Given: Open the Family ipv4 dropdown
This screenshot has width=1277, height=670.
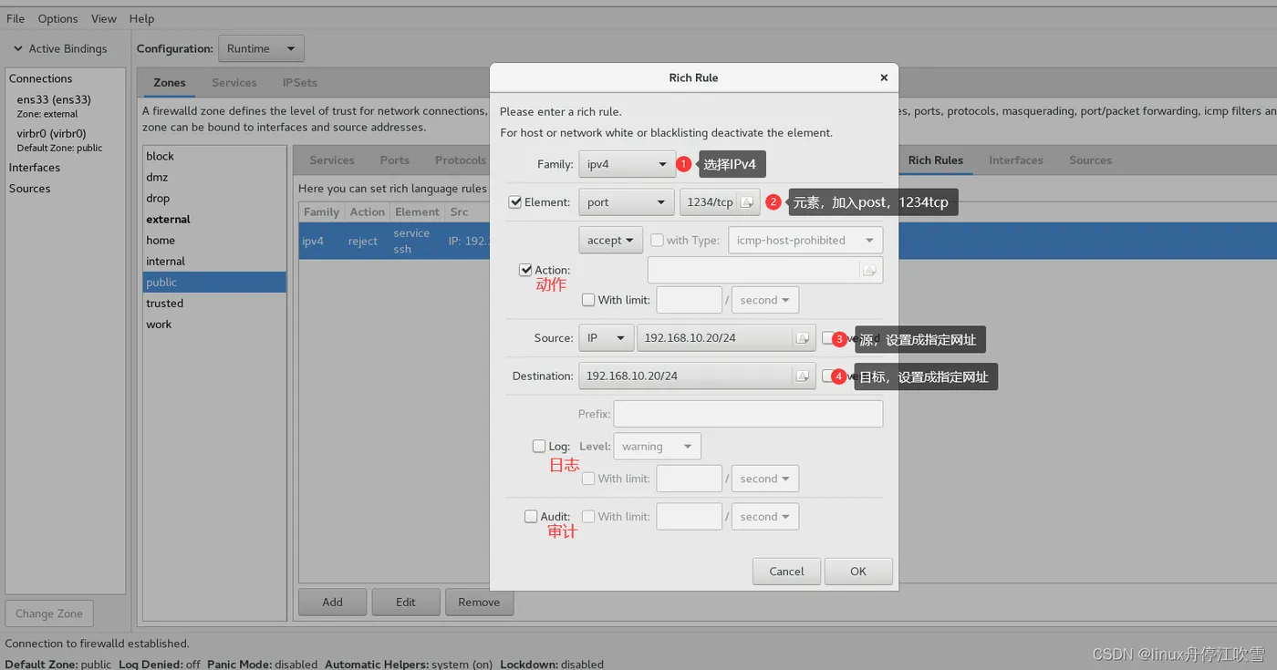Looking at the screenshot, I should point(627,165).
